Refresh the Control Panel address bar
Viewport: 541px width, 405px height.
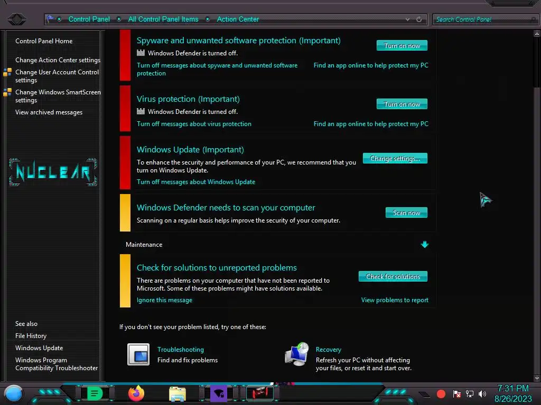tap(419, 20)
